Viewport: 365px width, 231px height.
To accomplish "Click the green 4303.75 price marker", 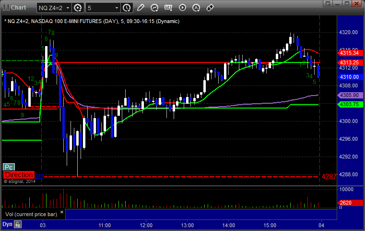I will pyautogui.click(x=350, y=104).
